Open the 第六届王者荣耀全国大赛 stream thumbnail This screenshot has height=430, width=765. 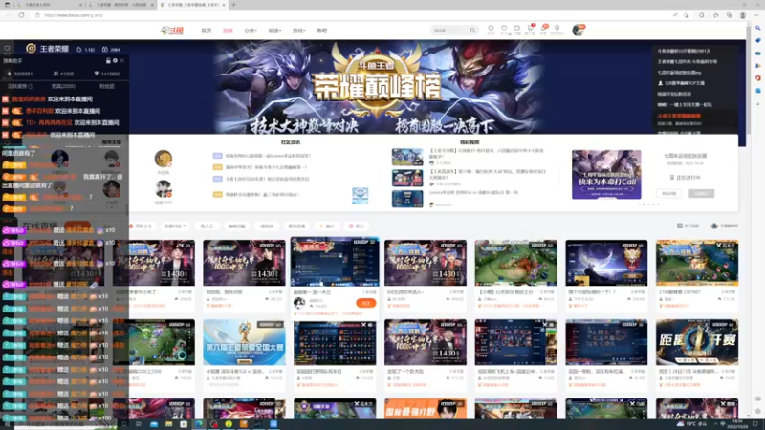coord(244,342)
